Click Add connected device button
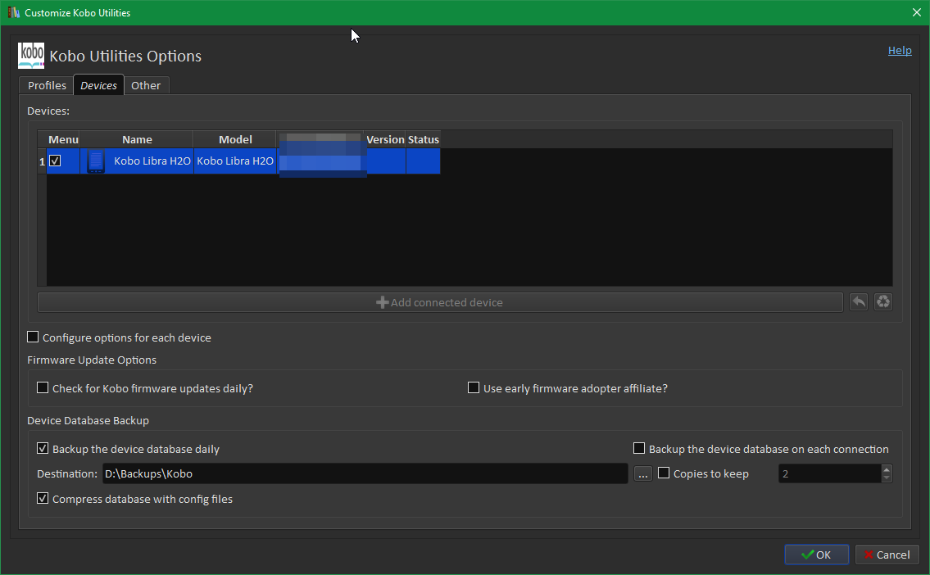 [x=440, y=302]
